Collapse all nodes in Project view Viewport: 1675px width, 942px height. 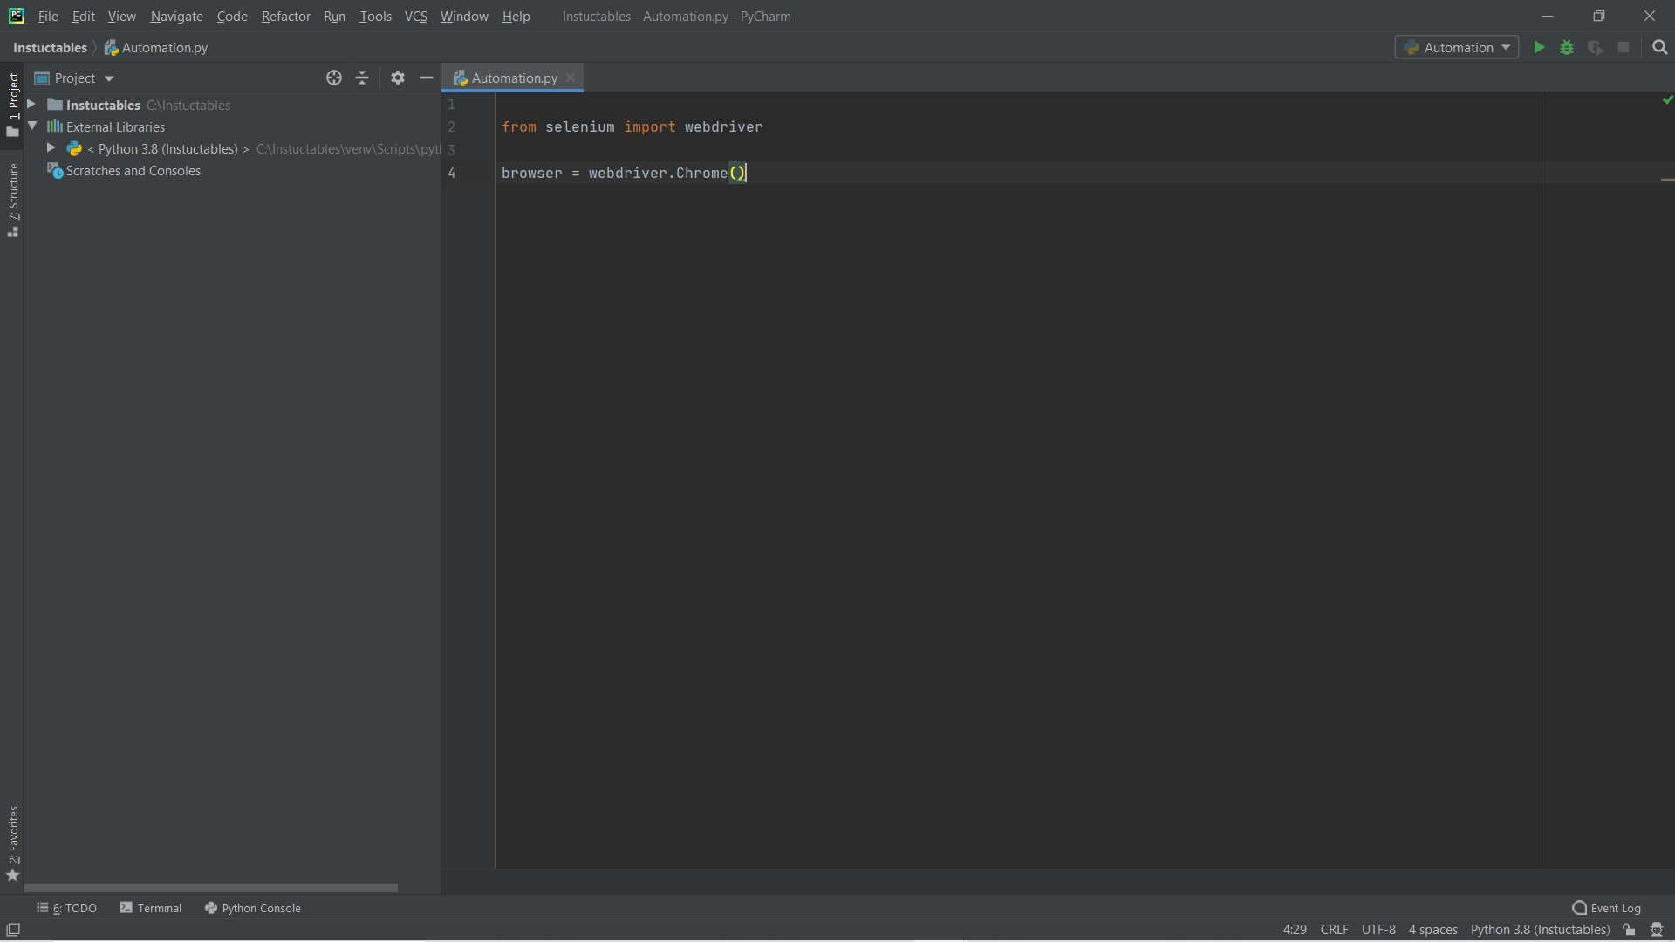[362, 78]
